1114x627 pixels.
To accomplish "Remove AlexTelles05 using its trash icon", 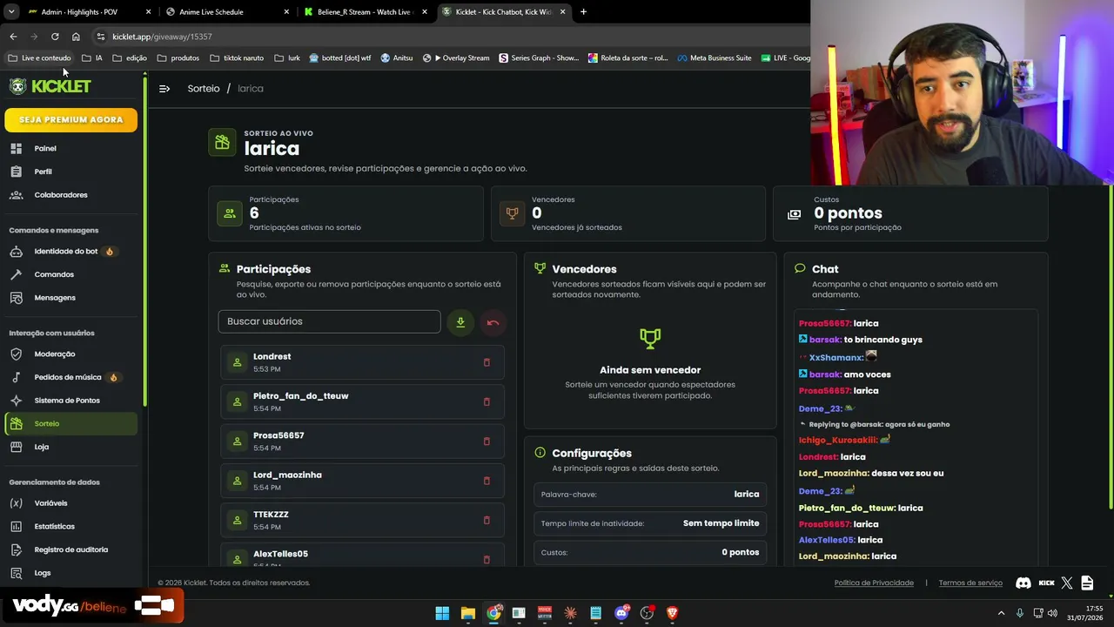I will 487,559.
